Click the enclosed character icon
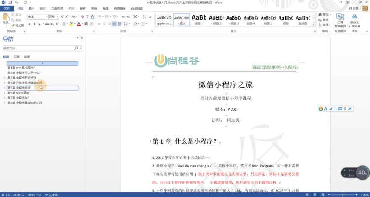 point(91,24)
